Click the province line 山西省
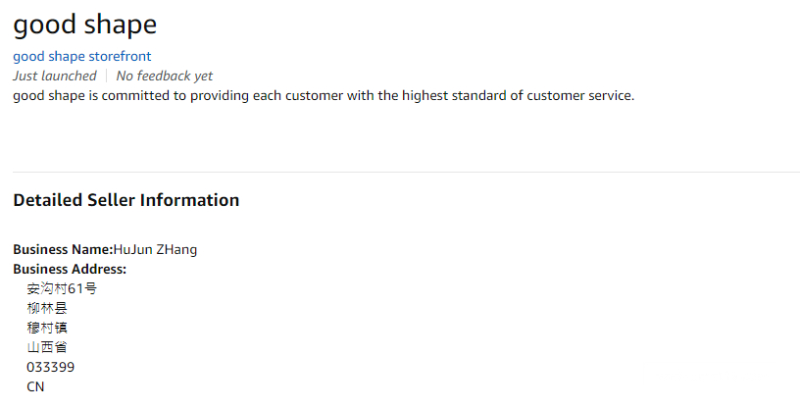The image size is (800, 408). (47, 347)
